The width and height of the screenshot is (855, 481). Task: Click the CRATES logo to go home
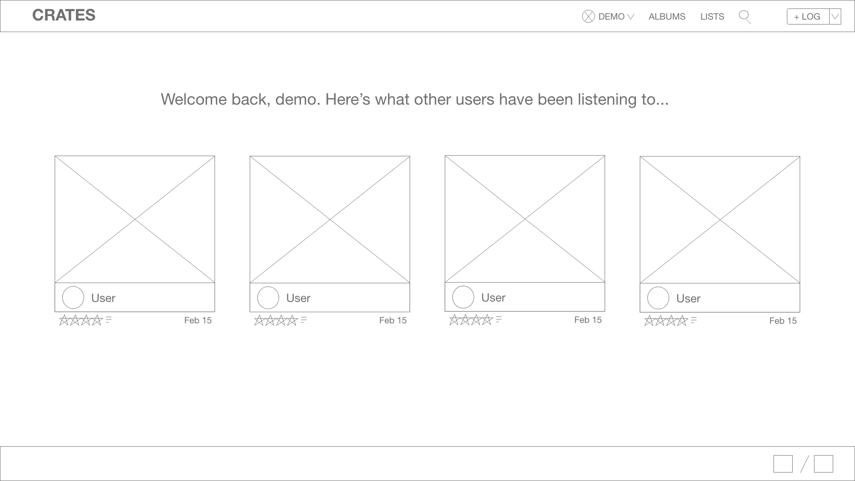(x=64, y=15)
